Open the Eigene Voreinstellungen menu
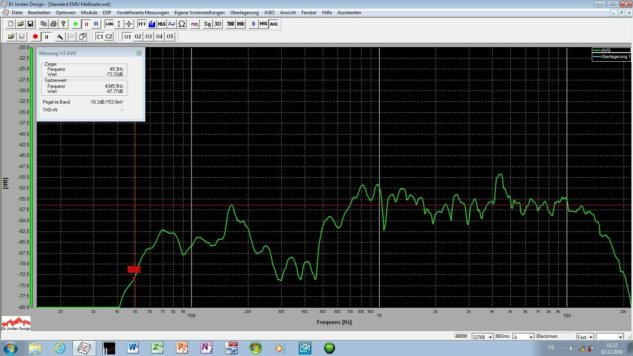Image resolution: width=633 pixels, height=356 pixels. click(199, 13)
